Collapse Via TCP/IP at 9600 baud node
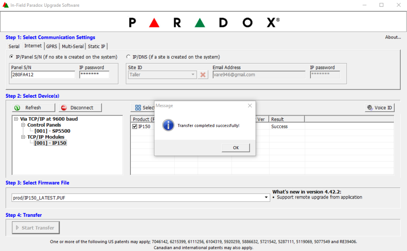 (x=16, y=119)
